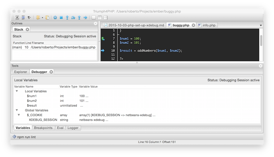Close the buggy.php editor tab
The height and width of the screenshot is (157, 274).
click(x=193, y=25)
